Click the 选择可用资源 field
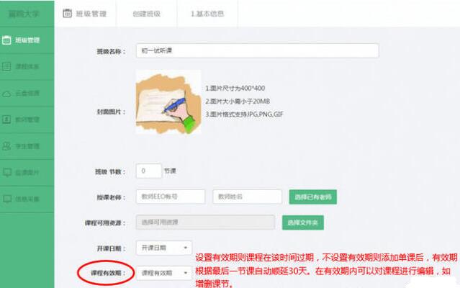The width and height of the screenshot is (460, 288). [204, 222]
